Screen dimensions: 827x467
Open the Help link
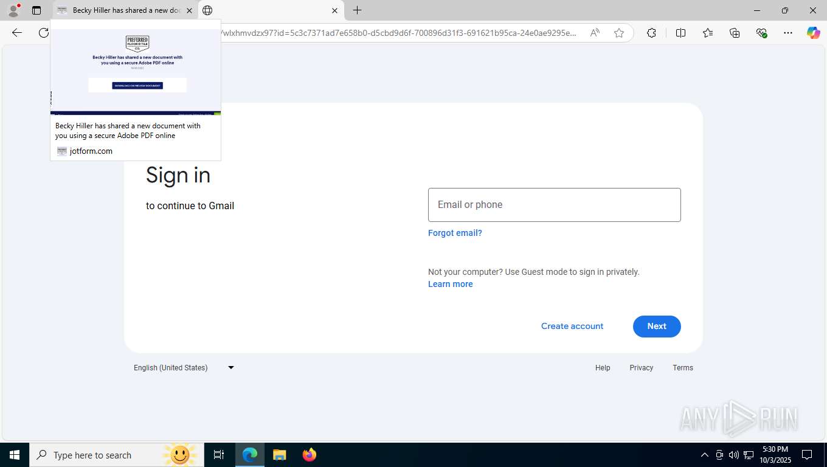603,368
